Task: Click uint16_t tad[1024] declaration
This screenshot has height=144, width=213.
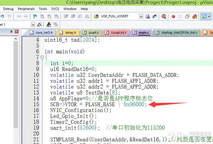Action: tap(72, 40)
